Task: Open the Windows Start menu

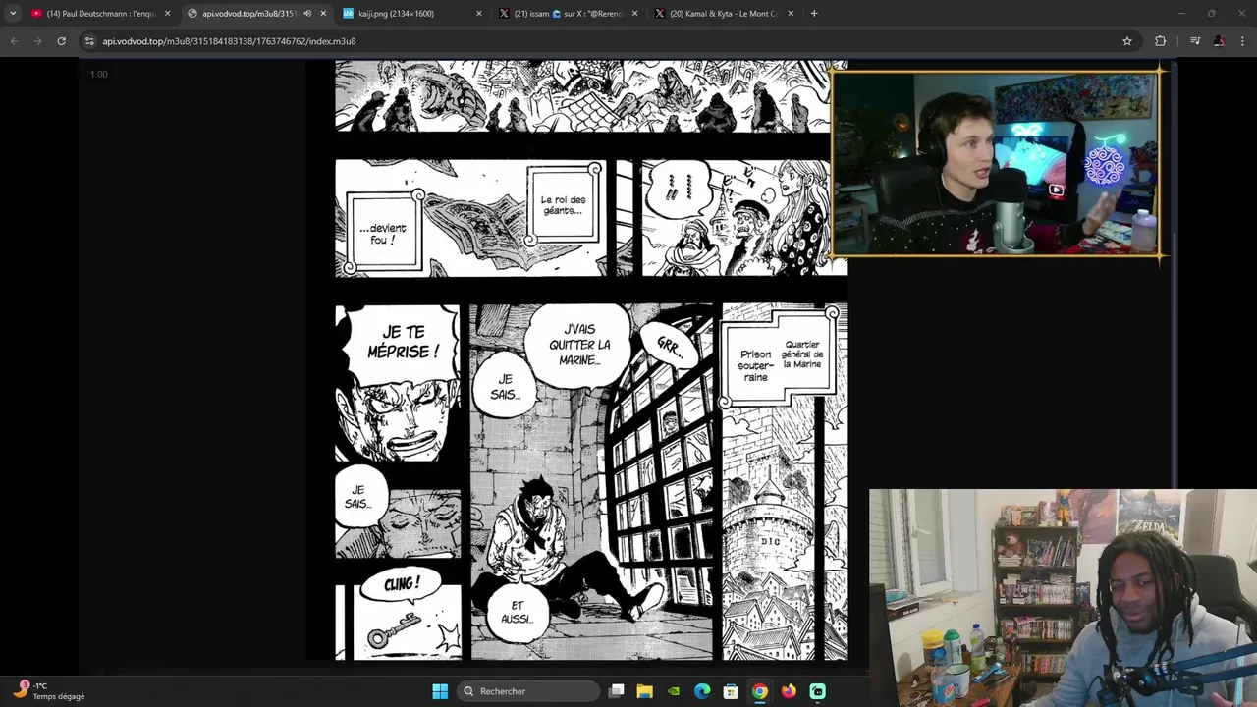Action: [440, 691]
